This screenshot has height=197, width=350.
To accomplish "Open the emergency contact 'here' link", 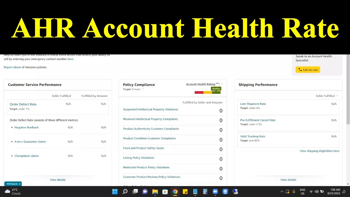I will tap(70, 59).
